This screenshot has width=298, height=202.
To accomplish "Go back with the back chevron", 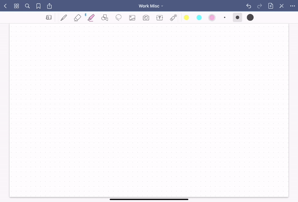I will [x=5, y=6].
